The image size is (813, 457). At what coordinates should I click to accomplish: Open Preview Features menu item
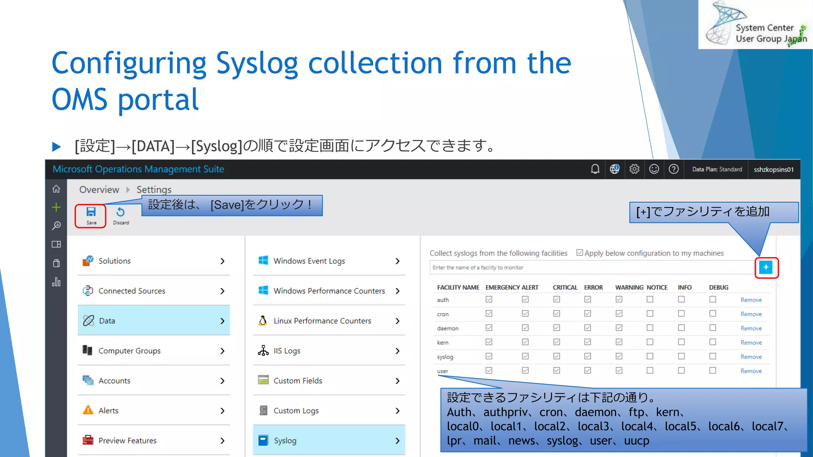154,440
